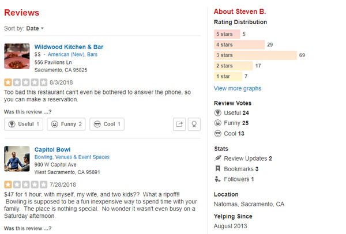
Task: Open Wildwood Kitchen & Bar business page
Action: (69, 46)
